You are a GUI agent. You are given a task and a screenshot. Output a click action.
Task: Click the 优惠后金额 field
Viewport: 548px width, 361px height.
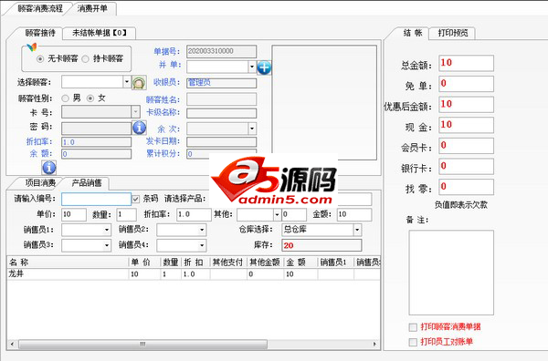(x=466, y=104)
